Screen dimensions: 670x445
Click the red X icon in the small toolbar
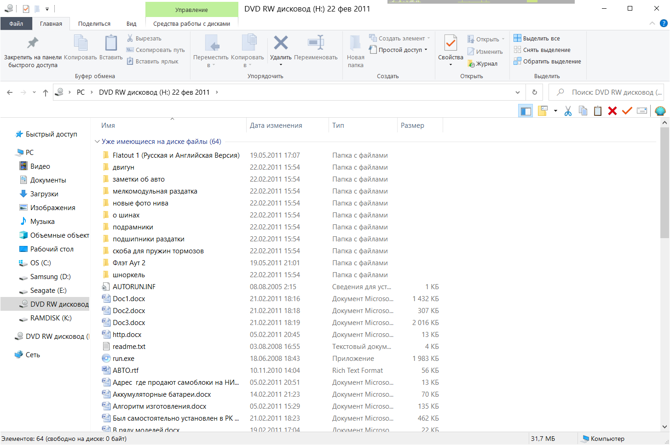pyautogui.click(x=612, y=111)
